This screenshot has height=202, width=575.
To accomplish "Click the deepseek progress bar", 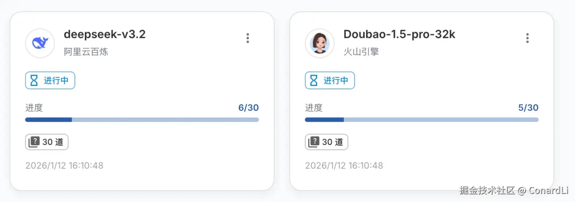I will [x=142, y=120].
